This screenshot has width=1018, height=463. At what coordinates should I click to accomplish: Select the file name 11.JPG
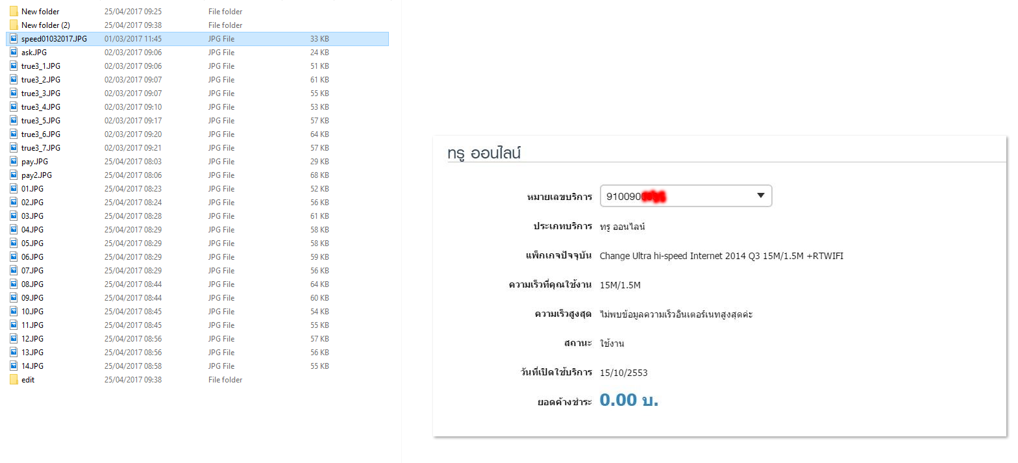32,325
